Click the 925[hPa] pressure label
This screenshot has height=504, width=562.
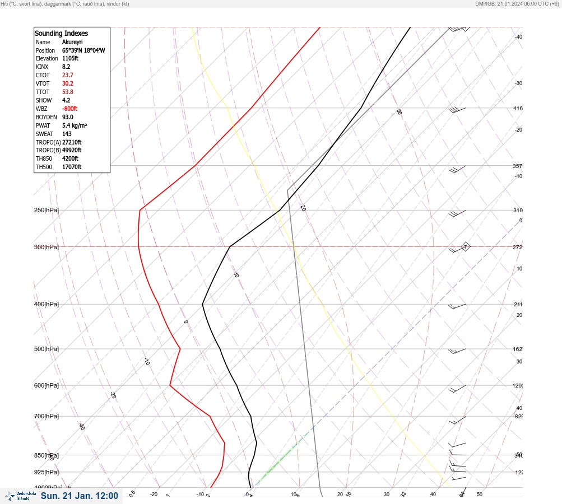(x=47, y=472)
